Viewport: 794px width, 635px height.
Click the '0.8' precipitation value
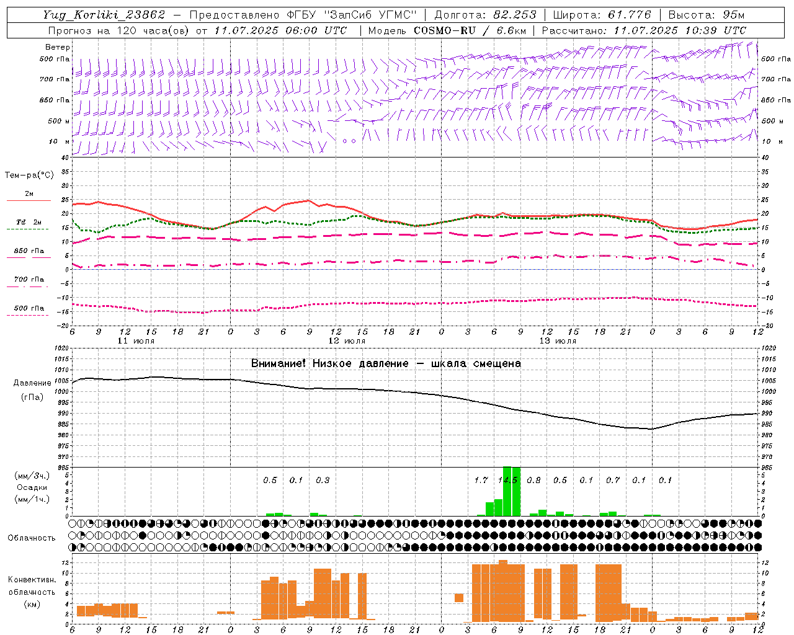533,481
